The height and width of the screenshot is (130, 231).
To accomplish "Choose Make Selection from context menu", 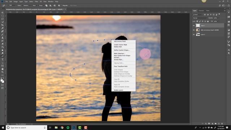I will 119,53.
